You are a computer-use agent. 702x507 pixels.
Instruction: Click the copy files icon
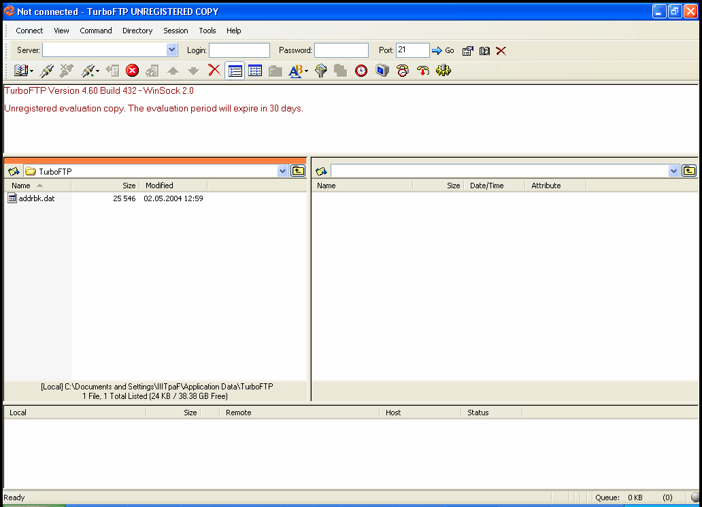pos(341,71)
